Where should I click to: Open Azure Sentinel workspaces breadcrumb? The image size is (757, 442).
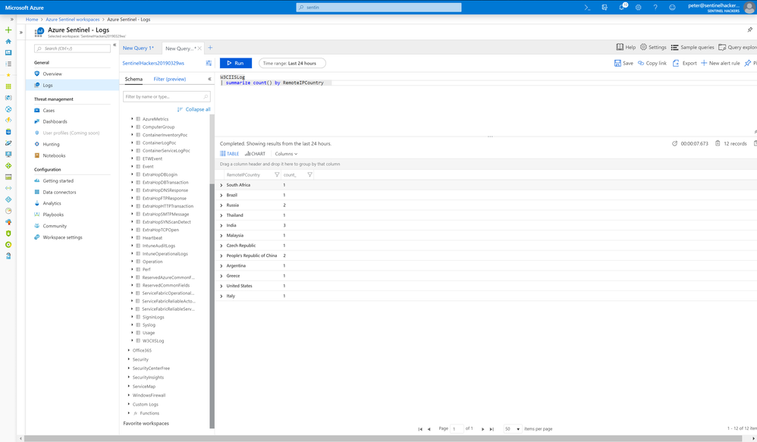(x=72, y=19)
